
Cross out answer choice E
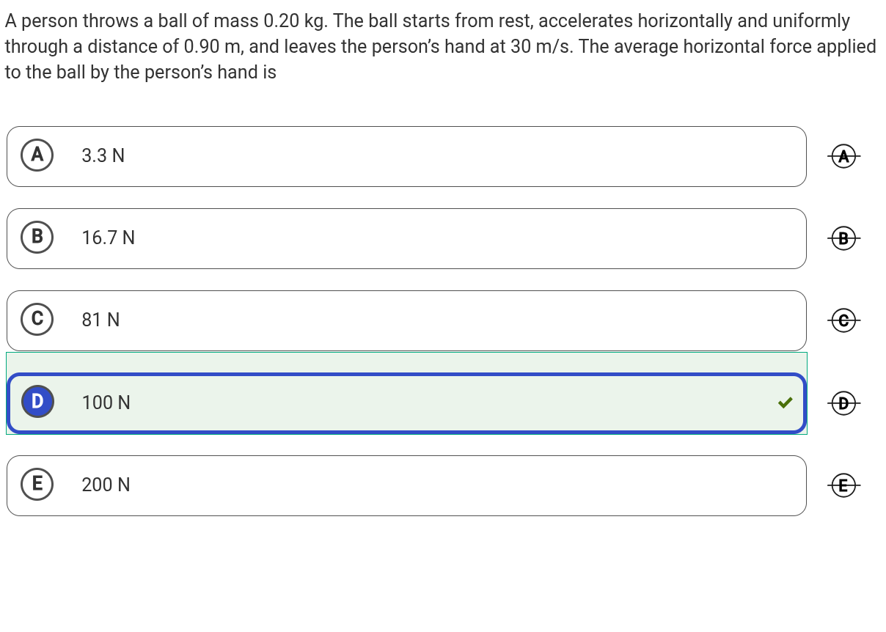(x=844, y=485)
